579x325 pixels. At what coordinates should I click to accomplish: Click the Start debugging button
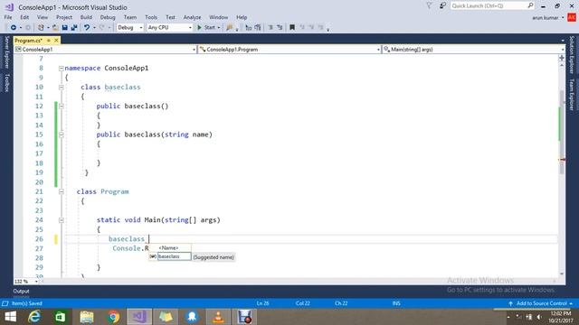pyautogui.click(x=206, y=28)
